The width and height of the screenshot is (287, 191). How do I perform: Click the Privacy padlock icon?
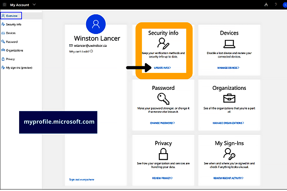163,154
